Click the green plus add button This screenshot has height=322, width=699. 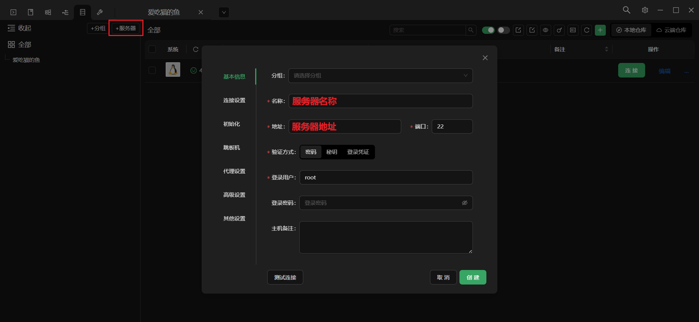(600, 30)
